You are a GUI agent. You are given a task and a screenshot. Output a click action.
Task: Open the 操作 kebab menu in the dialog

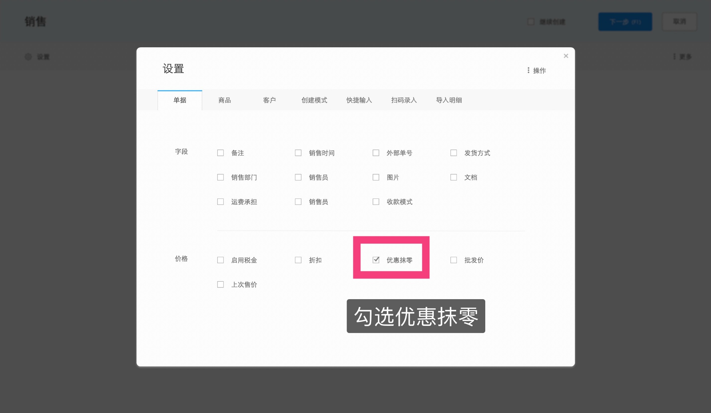tap(536, 70)
